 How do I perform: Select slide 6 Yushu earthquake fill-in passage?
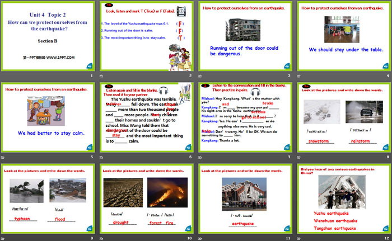tap(147, 117)
